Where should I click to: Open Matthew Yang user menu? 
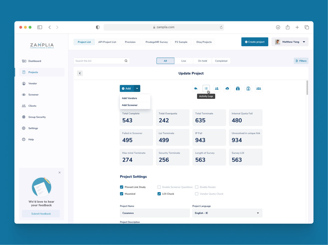(x=290, y=42)
